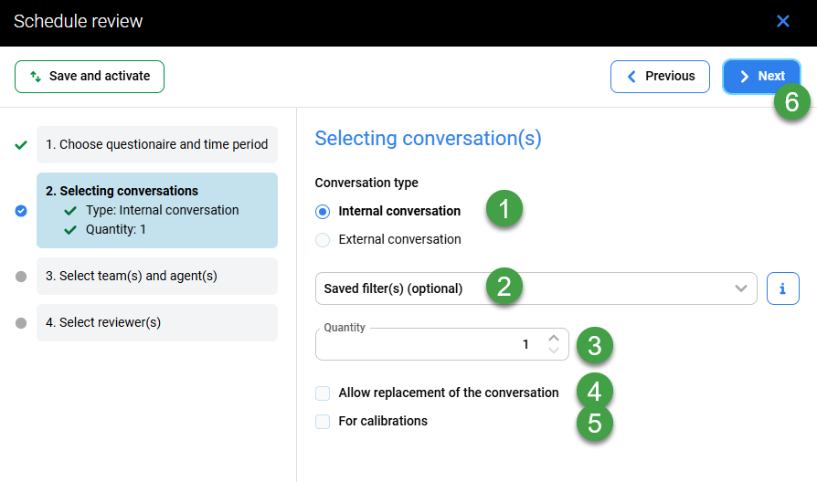
Task: Click the Previous button
Action: (660, 77)
